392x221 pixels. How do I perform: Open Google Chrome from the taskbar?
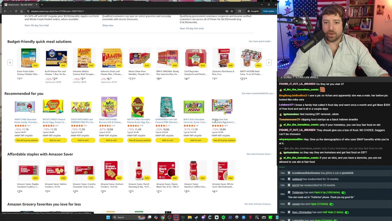163,217
